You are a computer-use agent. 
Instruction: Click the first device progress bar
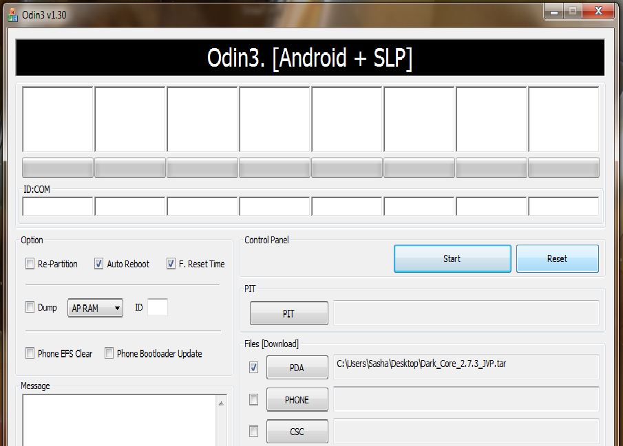click(x=58, y=168)
